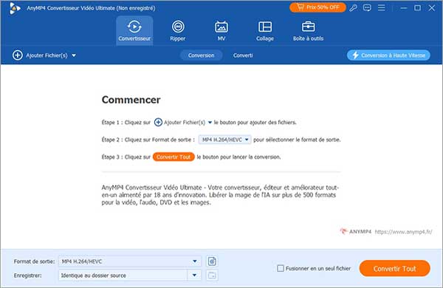Expand the Enregistrer folder dropdown arrow
The height and width of the screenshot is (288, 443).
(x=194, y=275)
